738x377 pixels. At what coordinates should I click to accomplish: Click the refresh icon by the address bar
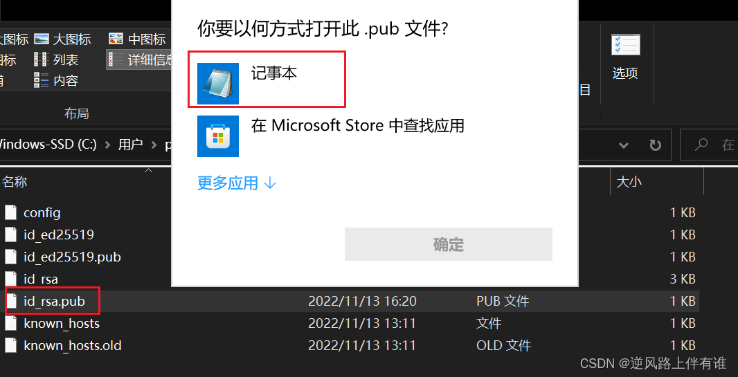[655, 145]
